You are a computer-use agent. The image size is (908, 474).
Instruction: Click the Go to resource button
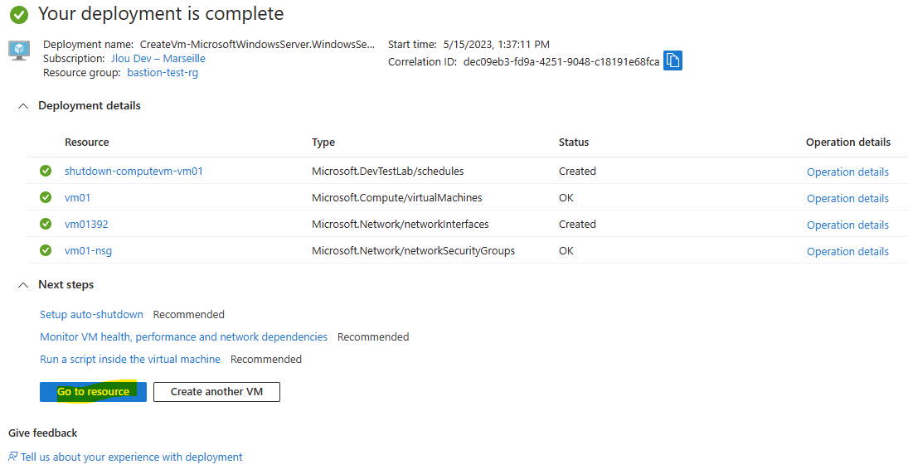[x=93, y=392]
